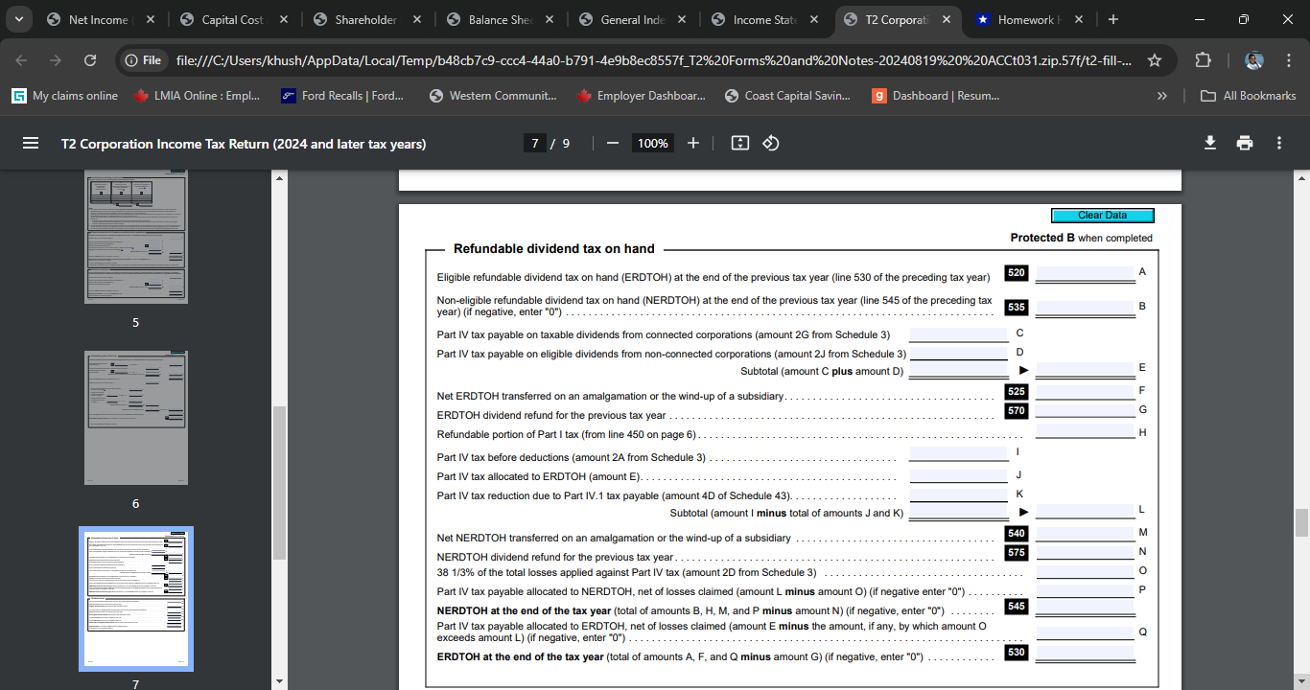Image resolution: width=1310 pixels, height=690 pixels.
Task: Expand the hidden bookmarks chevron
Action: pos(1161,95)
